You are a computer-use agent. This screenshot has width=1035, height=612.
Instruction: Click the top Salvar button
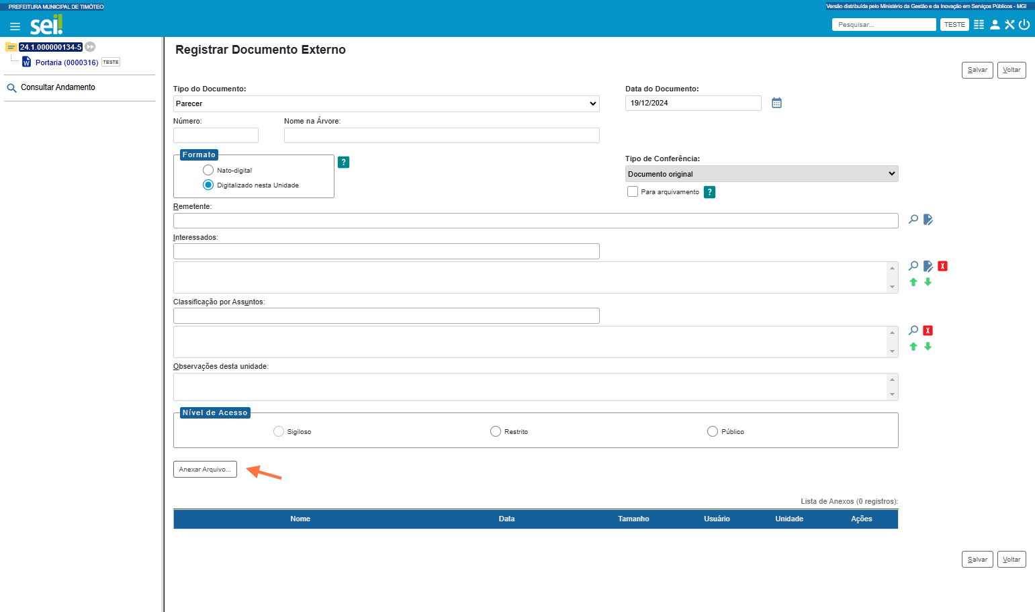point(977,70)
